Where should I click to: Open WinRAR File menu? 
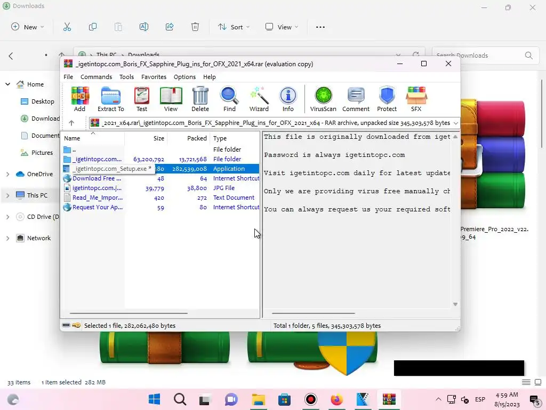point(68,77)
